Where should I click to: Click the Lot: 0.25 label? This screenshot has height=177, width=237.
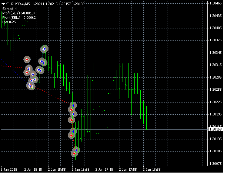(9, 22)
